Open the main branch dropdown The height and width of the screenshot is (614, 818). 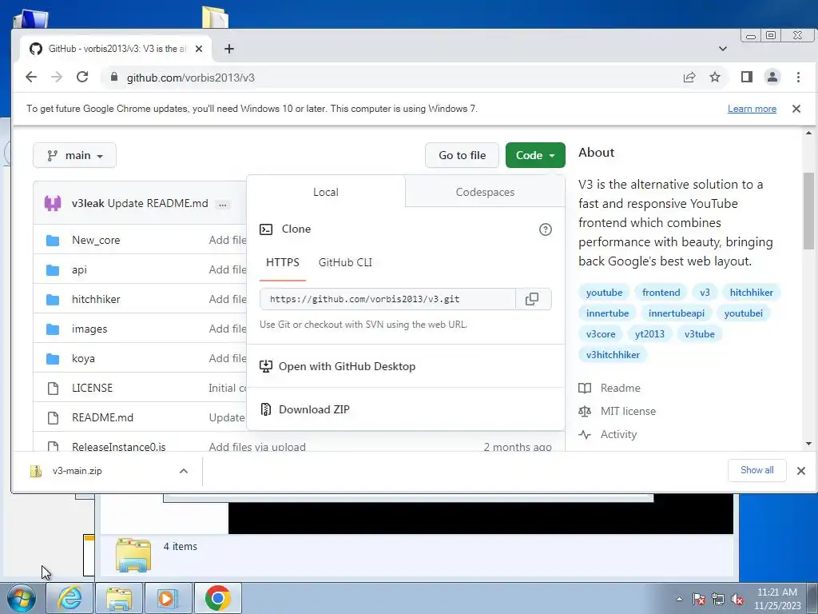coord(74,156)
